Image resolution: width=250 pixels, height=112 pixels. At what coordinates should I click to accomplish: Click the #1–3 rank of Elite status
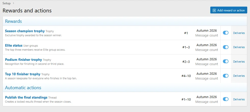point(186,47)
